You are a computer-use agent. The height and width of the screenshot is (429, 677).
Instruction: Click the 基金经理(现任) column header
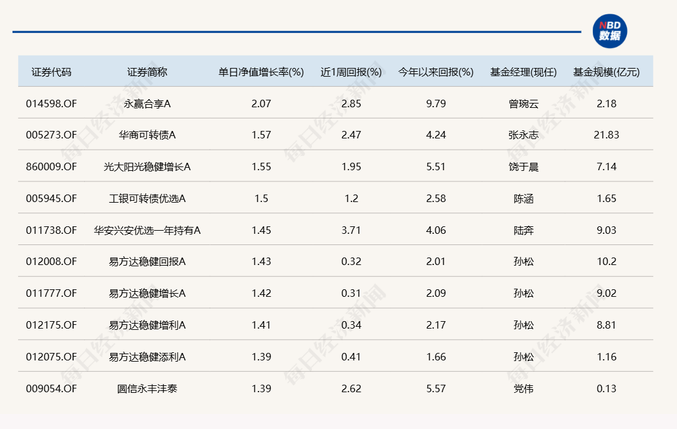pyautogui.click(x=523, y=72)
